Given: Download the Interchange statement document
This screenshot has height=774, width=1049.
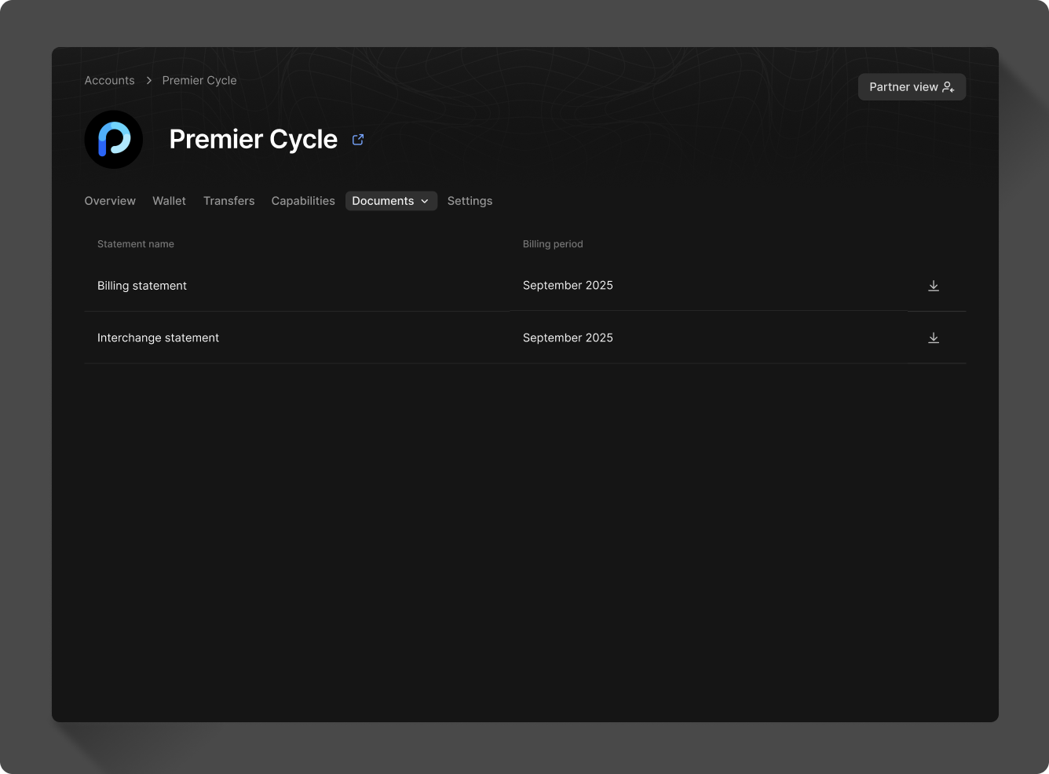Looking at the screenshot, I should click(934, 338).
